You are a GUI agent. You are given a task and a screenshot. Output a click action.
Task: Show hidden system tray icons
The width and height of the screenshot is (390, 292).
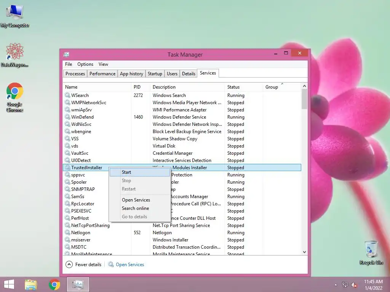click(336, 285)
